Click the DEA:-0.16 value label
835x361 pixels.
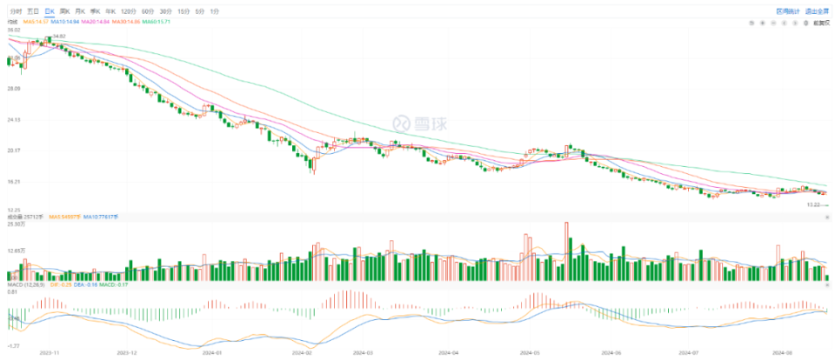[x=86, y=284]
